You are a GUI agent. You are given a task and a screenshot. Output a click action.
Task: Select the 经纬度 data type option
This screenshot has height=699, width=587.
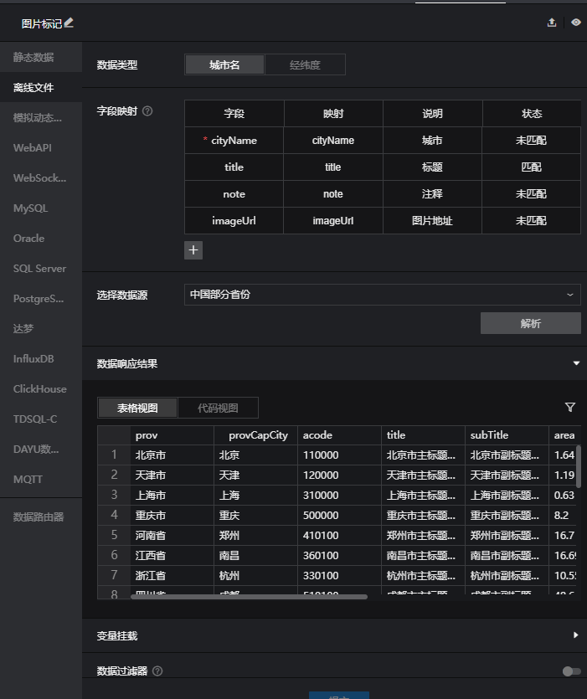(x=305, y=65)
